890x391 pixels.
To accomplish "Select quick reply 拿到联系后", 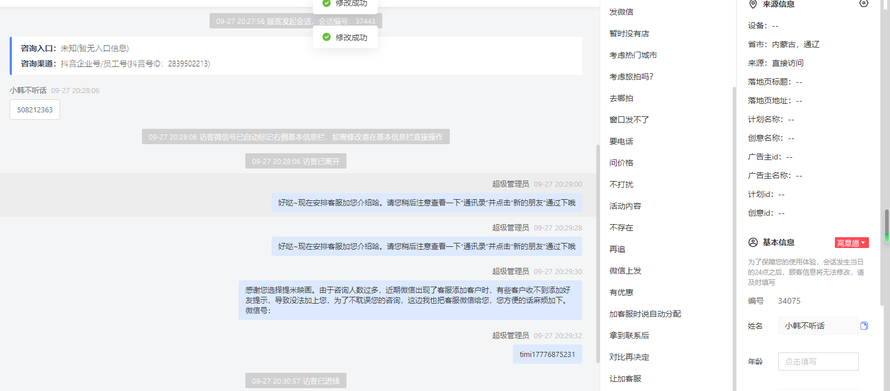I will (629, 335).
